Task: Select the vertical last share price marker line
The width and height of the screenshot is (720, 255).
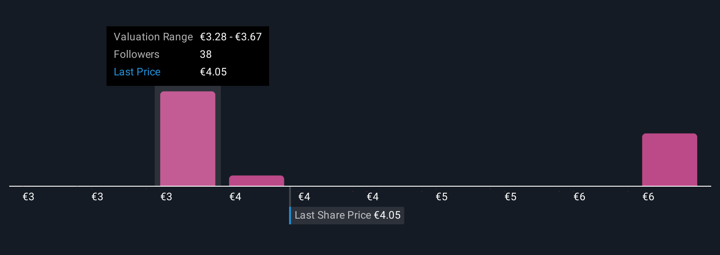Action: click(x=290, y=196)
